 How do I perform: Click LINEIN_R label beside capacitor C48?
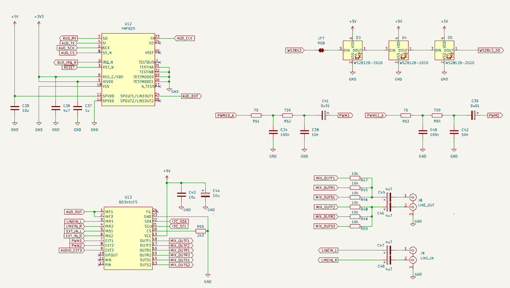pos(328,260)
